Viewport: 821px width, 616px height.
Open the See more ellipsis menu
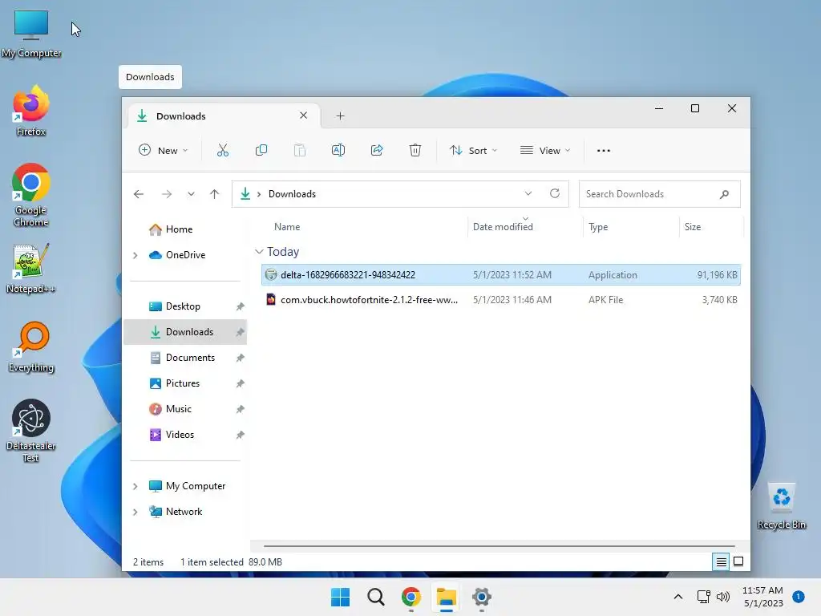(x=603, y=150)
